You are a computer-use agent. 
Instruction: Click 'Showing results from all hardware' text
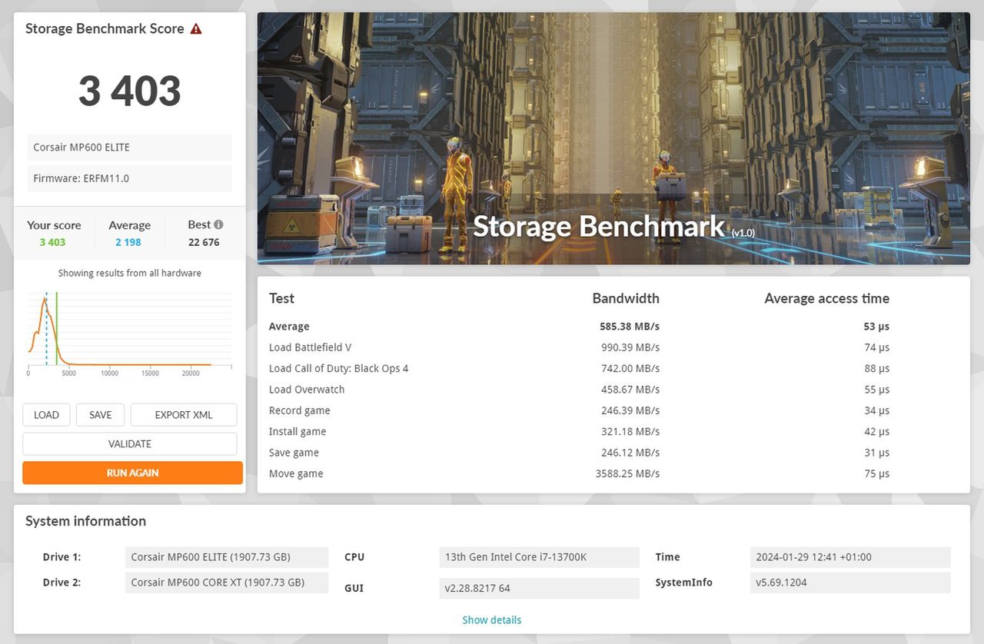coord(130,273)
